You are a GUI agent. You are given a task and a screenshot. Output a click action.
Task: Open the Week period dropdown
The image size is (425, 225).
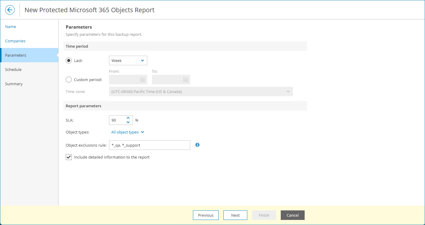coord(128,60)
